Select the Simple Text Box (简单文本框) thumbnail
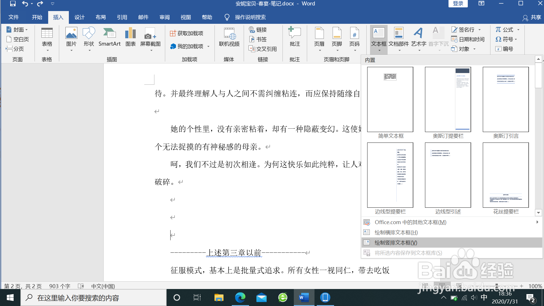The height and width of the screenshot is (306, 544). point(390,99)
